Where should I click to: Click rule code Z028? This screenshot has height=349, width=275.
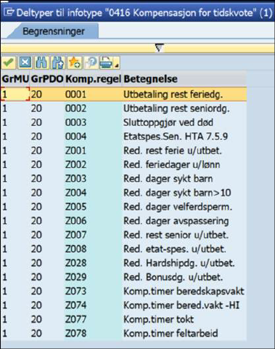(75, 263)
